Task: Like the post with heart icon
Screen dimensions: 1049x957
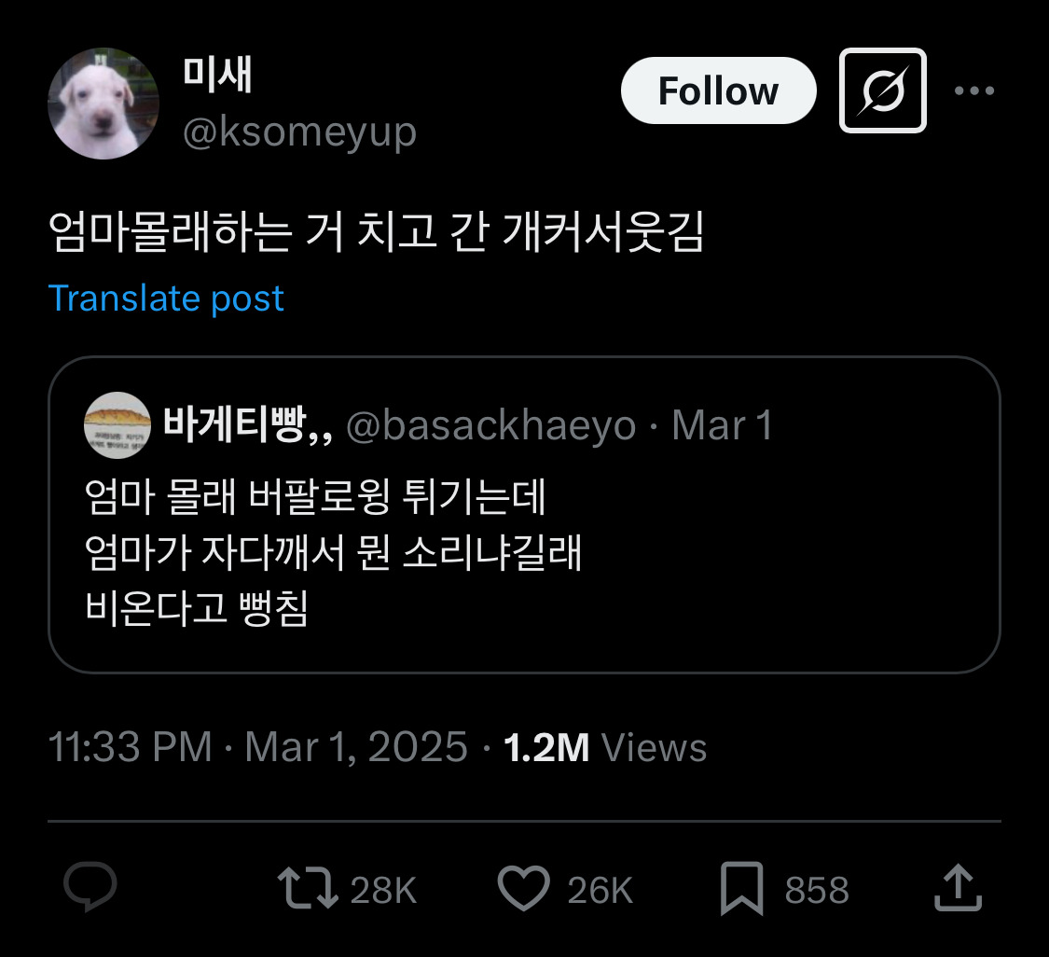Action: [525, 889]
